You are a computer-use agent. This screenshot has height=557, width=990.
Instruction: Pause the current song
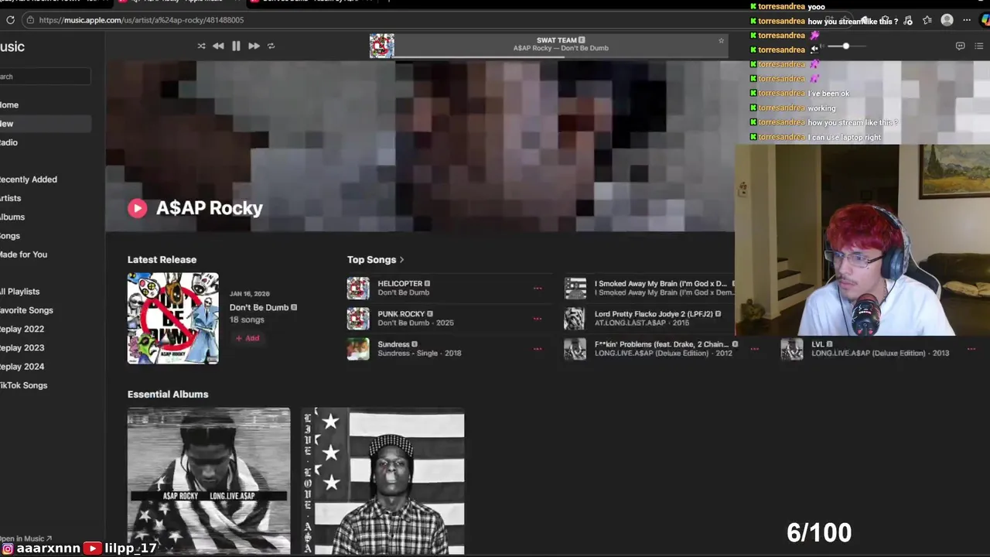pyautogui.click(x=236, y=46)
